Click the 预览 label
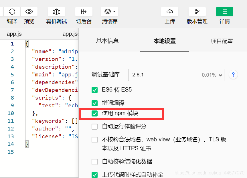 pyautogui.click(x=29, y=21)
